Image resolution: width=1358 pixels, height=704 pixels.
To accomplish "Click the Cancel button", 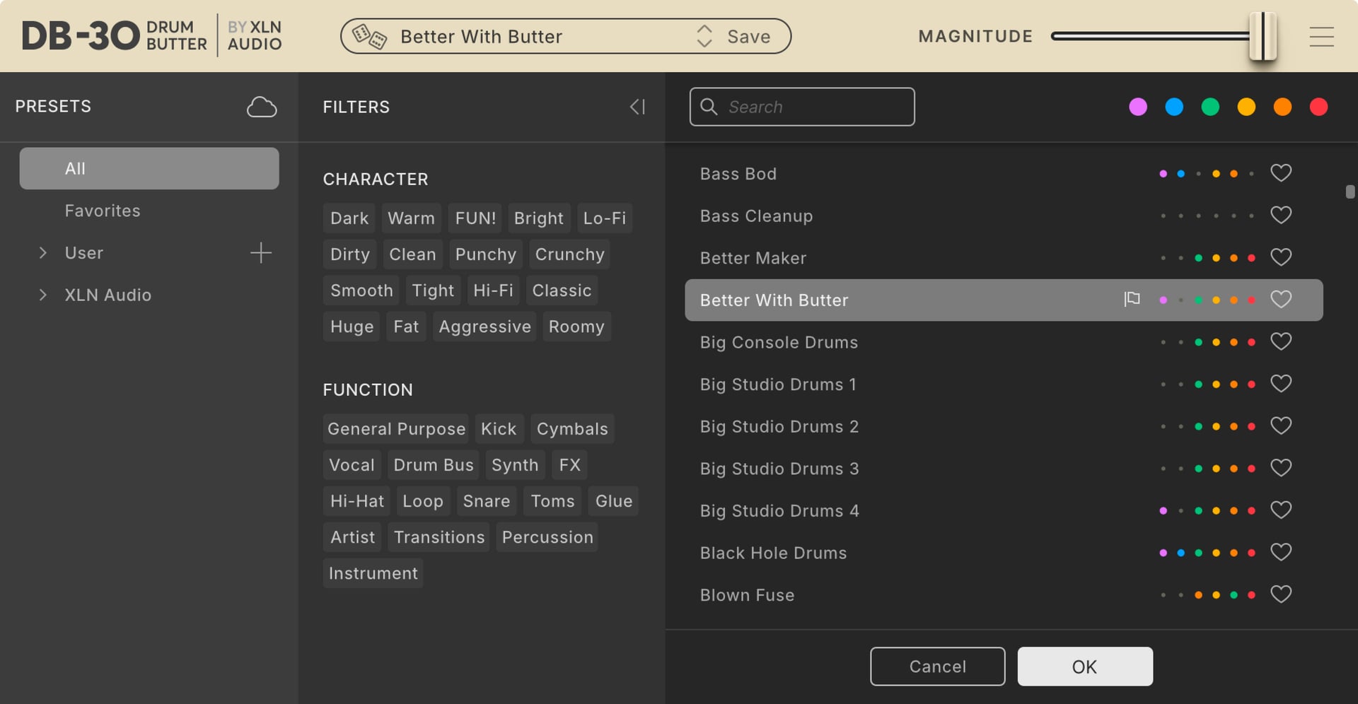I will [937, 666].
